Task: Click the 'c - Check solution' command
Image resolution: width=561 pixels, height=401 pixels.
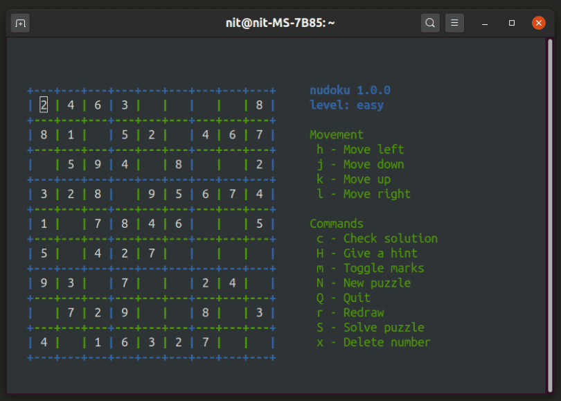Action: click(377, 238)
